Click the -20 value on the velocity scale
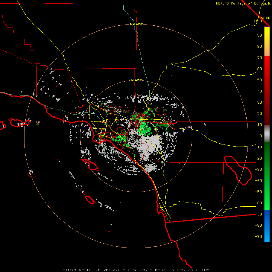The height and width of the screenshot is (272, 272). coord(258,158)
